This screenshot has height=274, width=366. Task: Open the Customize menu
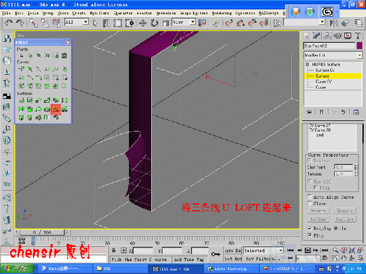245,13
